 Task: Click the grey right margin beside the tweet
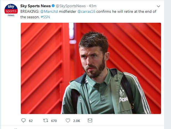pos(167,64)
